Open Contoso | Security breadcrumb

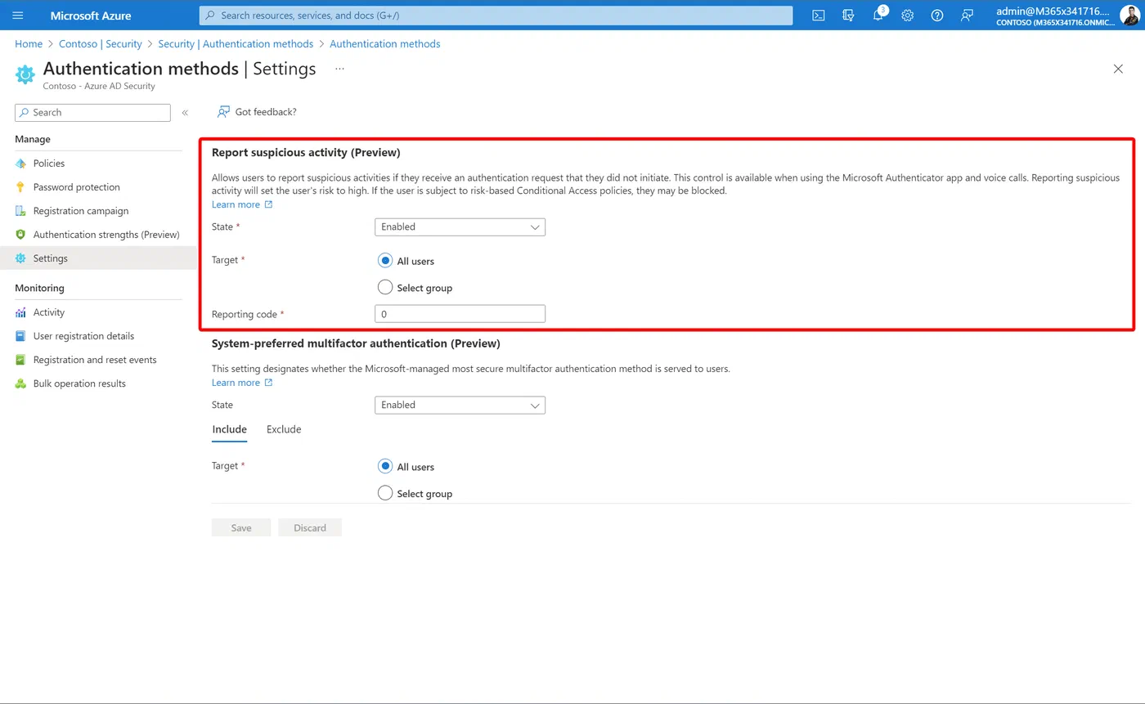(x=101, y=44)
